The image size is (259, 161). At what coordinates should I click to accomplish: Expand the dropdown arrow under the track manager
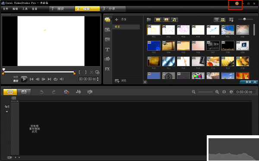tap(7, 112)
